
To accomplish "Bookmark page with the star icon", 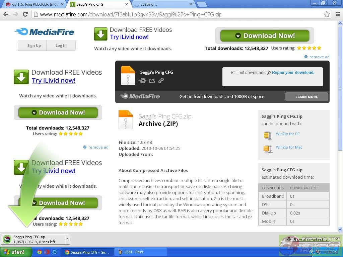I will tap(327, 14).
